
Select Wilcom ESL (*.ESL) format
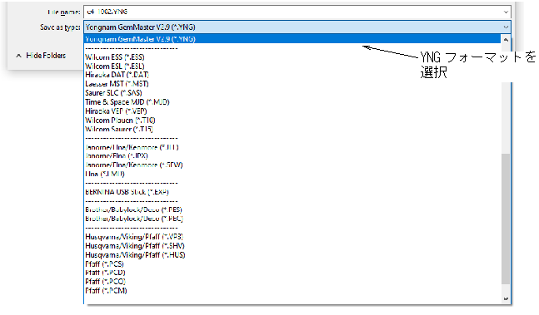pos(114,66)
